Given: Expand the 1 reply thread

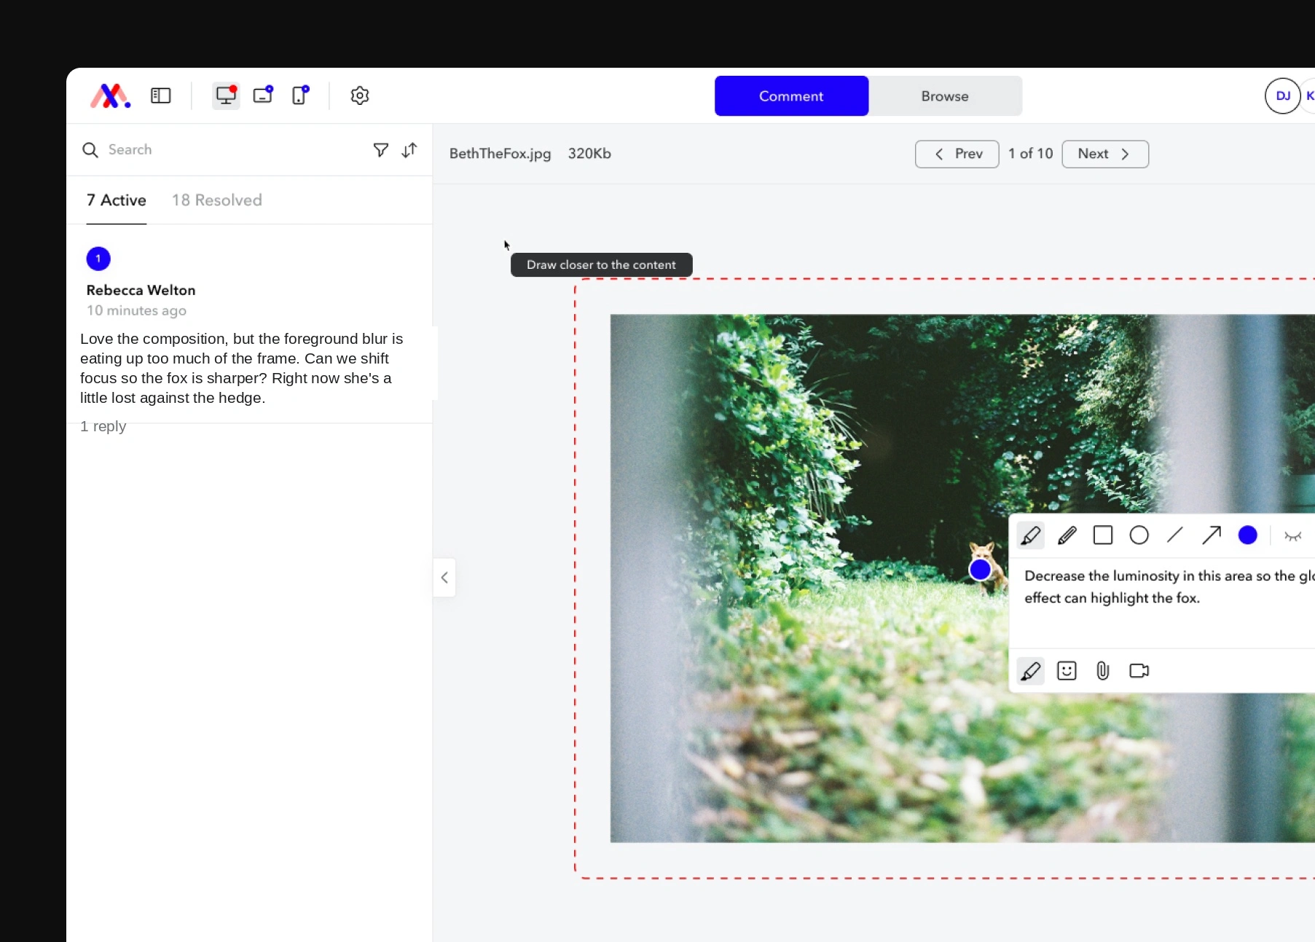Looking at the screenshot, I should (103, 426).
